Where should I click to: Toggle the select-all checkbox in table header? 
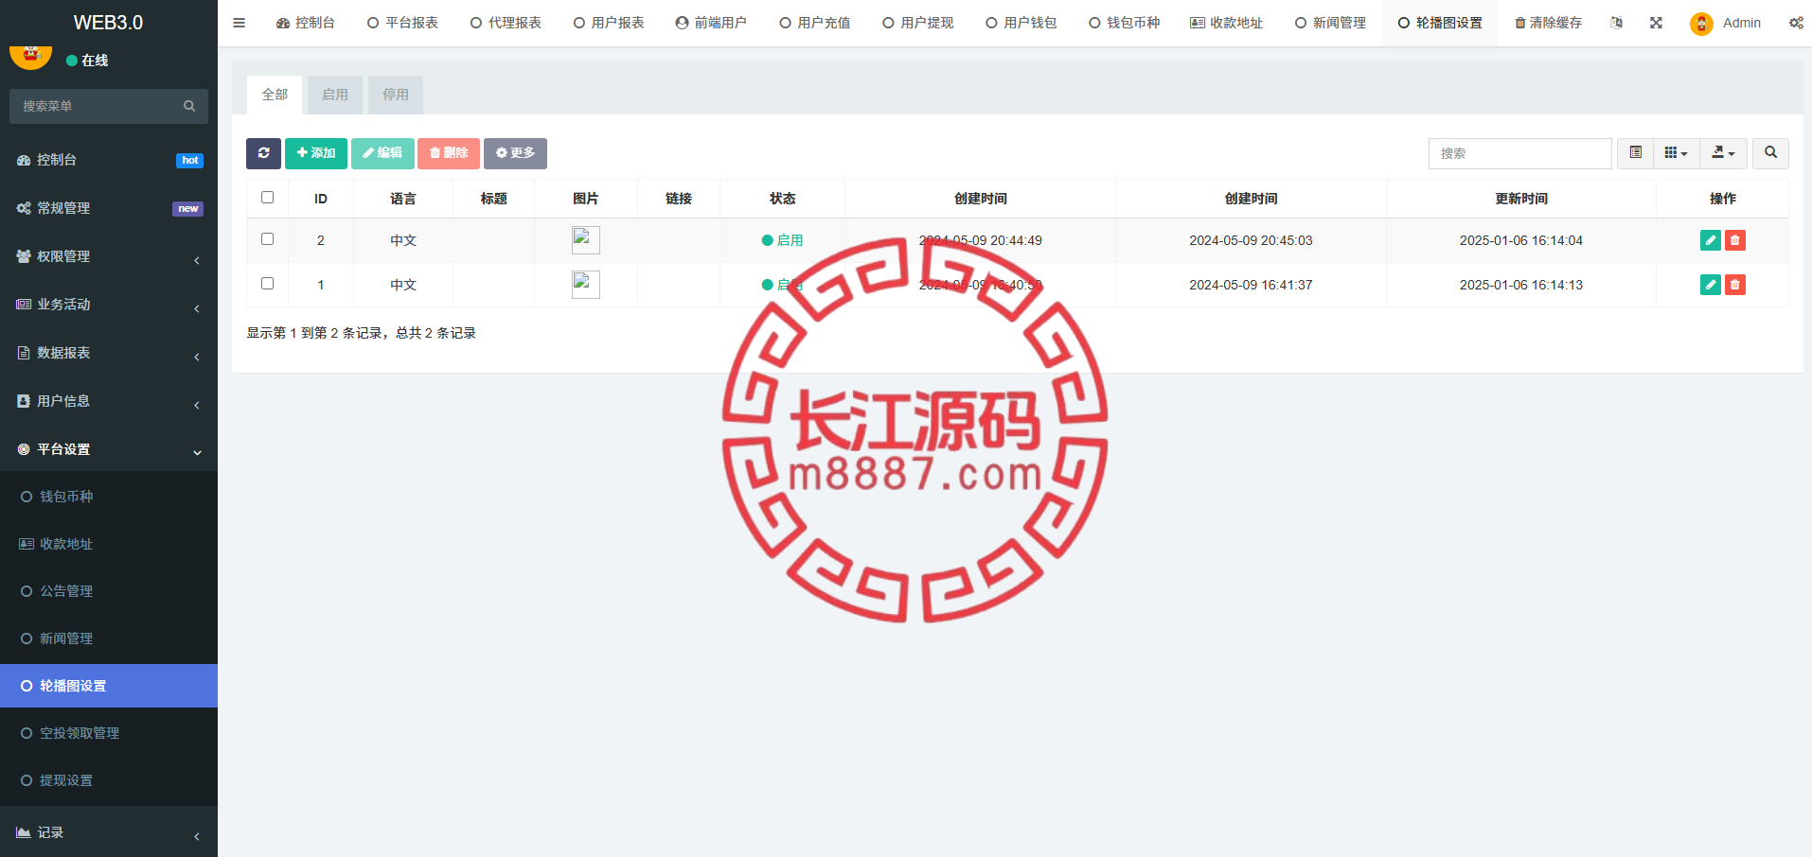[267, 198]
